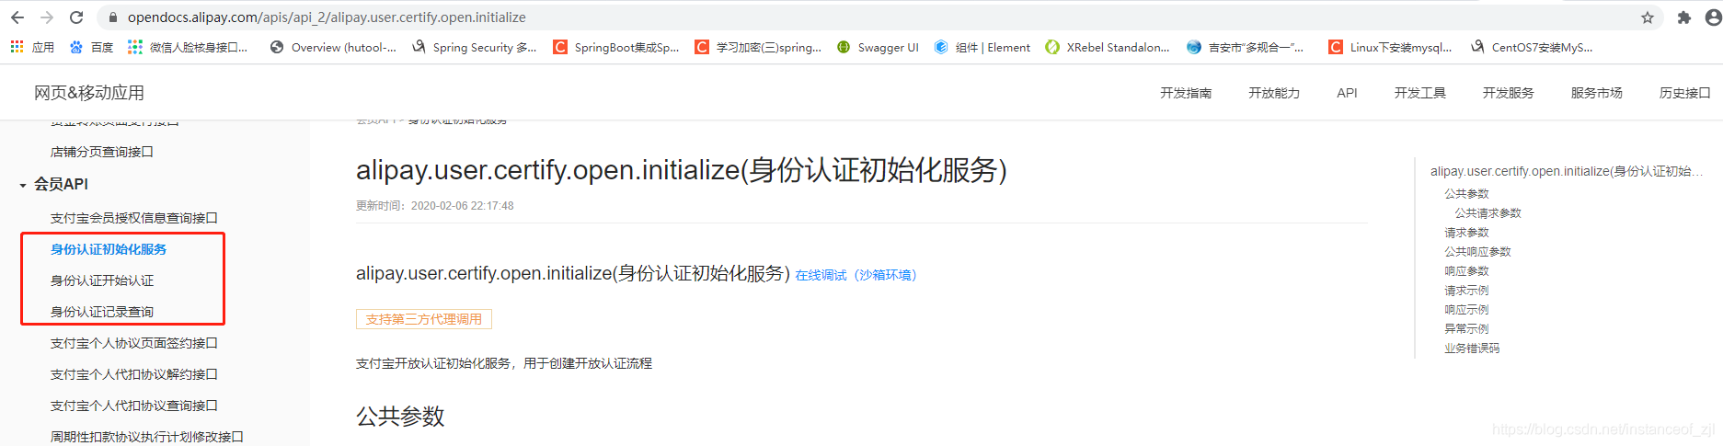Select 周期性扣款协议执行计划修改接口 in sidebar
The image size is (1723, 446).
click(147, 437)
